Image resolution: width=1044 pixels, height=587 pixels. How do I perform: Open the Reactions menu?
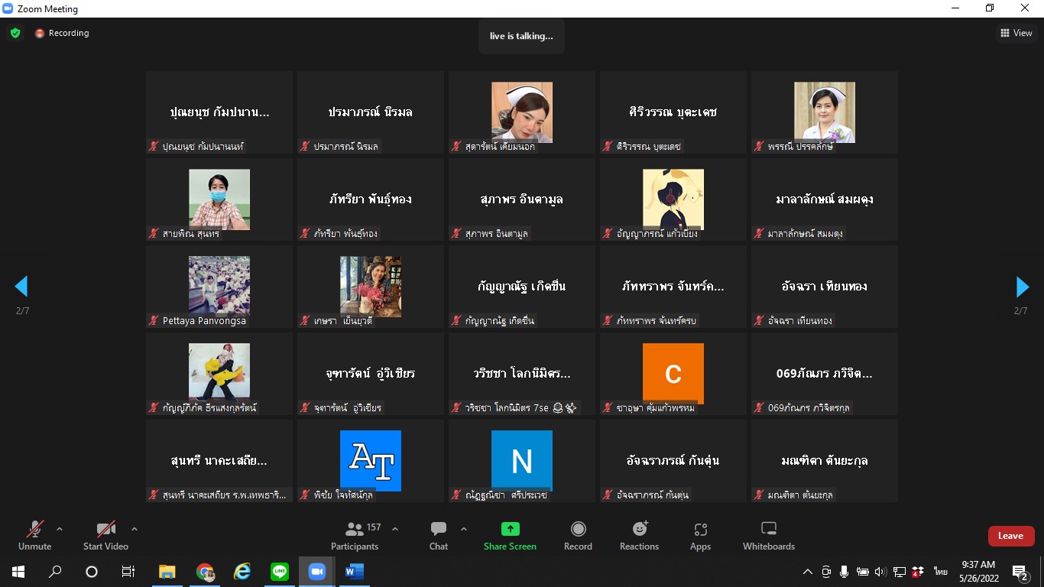[x=639, y=535]
